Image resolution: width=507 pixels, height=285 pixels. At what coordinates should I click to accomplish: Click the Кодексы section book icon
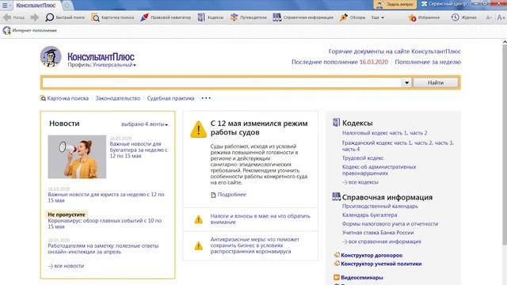click(336, 123)
